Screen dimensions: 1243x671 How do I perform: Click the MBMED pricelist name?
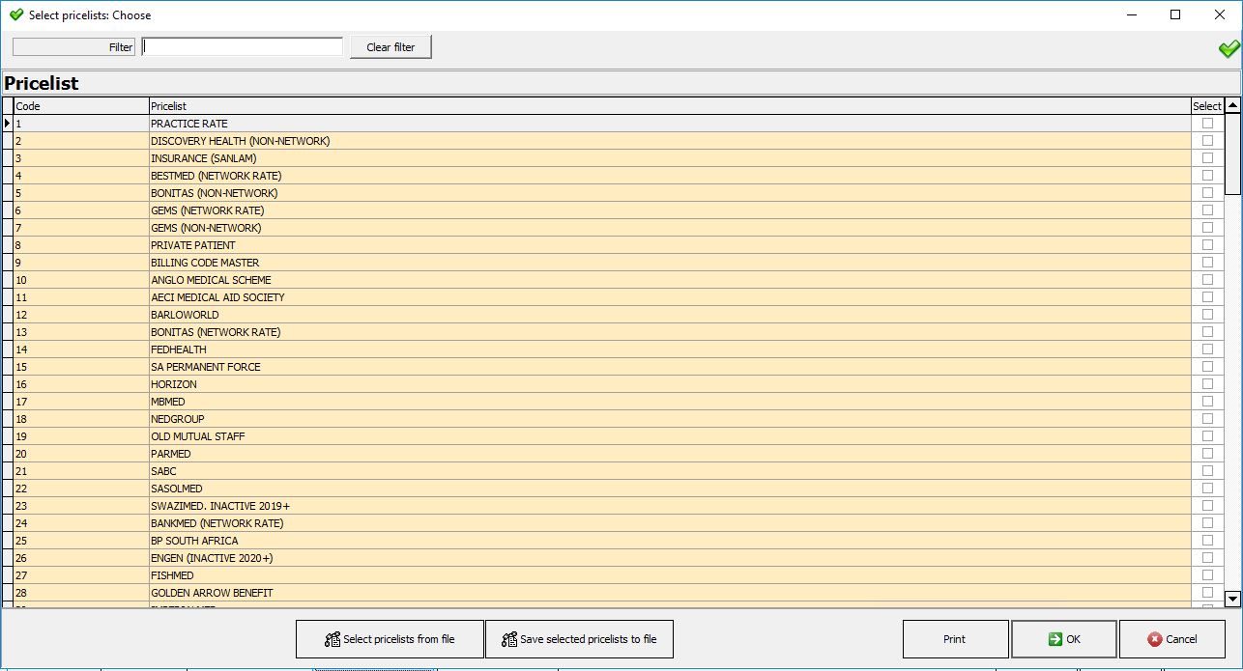(x=167, y=402)
